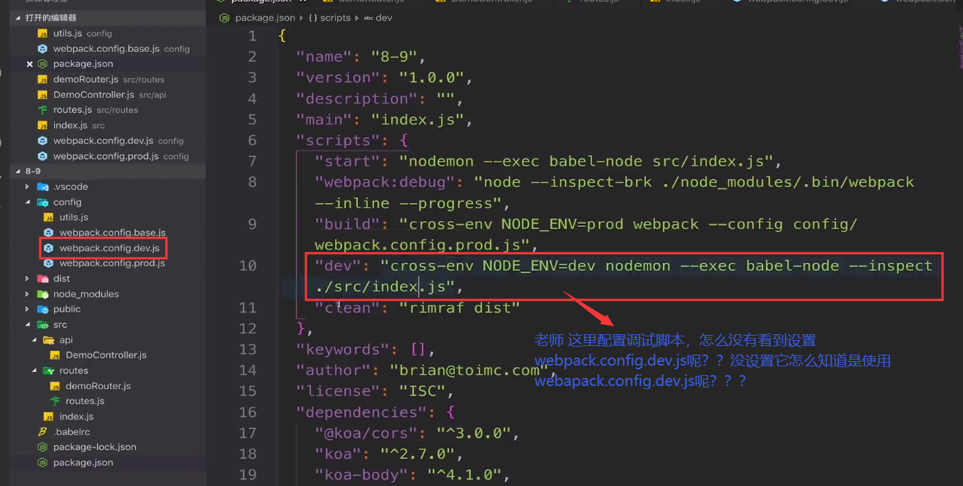Click JS icon of utils.js in open editors
The height and width of the screenshot is (486, 963).
42,34
